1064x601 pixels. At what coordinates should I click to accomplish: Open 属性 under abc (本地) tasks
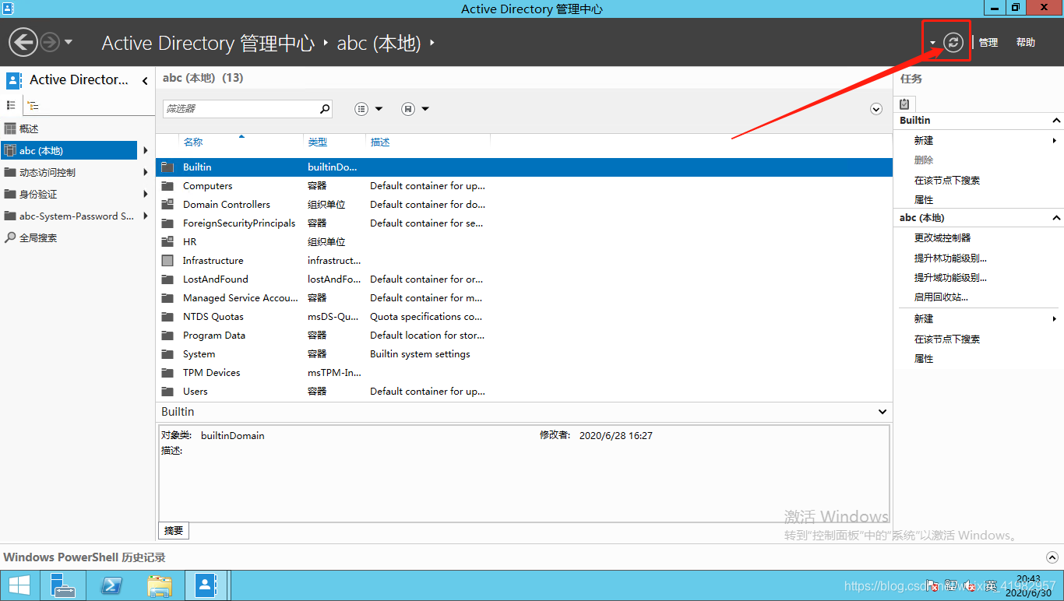click(924, 359)
